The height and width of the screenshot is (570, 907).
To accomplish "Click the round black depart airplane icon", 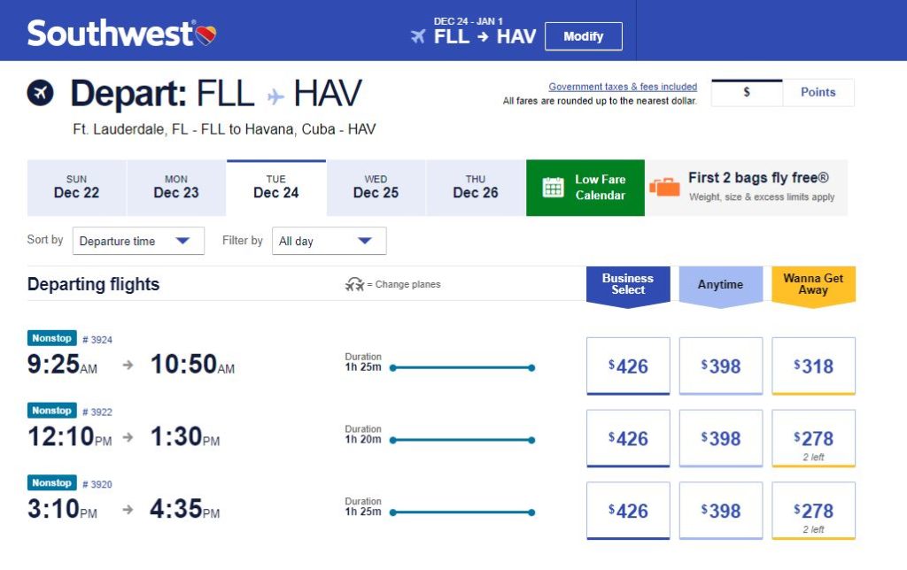I will pyautogui.click(x=41, y=93).
